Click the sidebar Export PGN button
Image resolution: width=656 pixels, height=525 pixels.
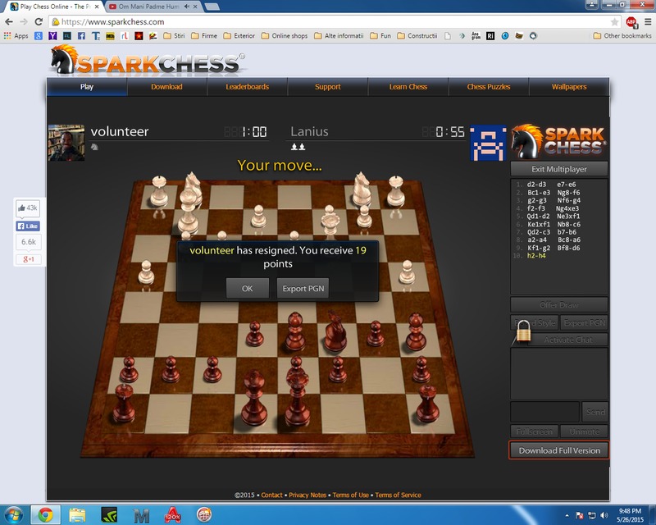click(x=584, y=322)
